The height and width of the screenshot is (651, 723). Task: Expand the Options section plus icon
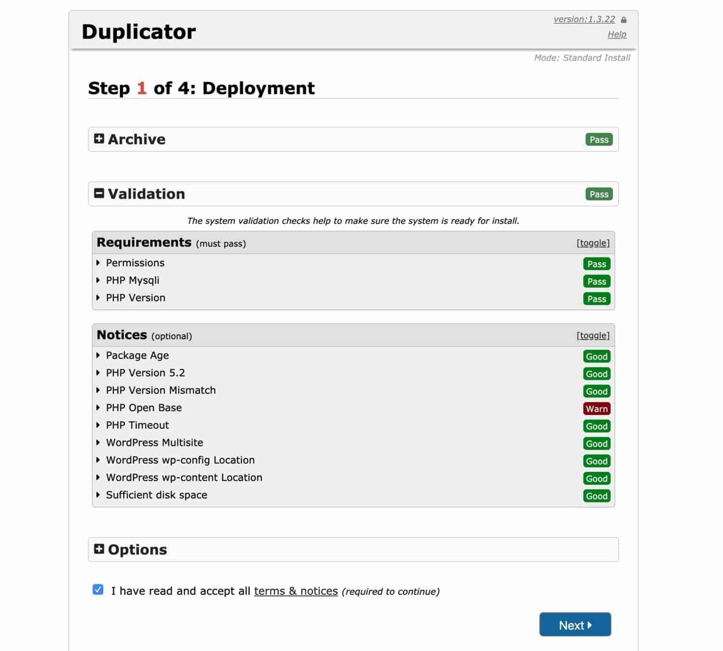point(99,549)
